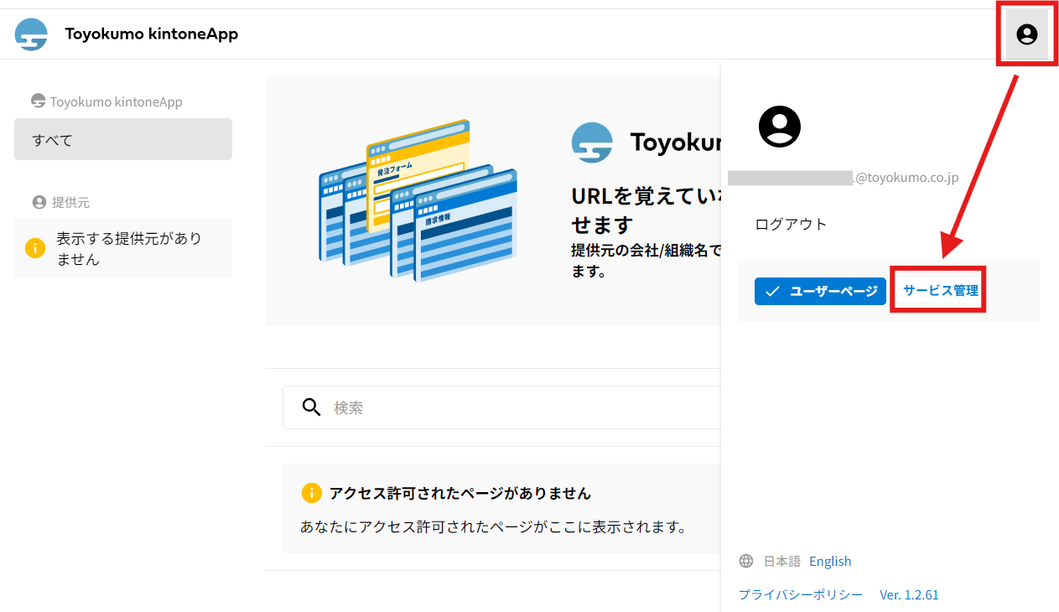This screenshot has width=1059, height=612.
Task: Open the account menu avatar icon
Action: pos(1026,34)
